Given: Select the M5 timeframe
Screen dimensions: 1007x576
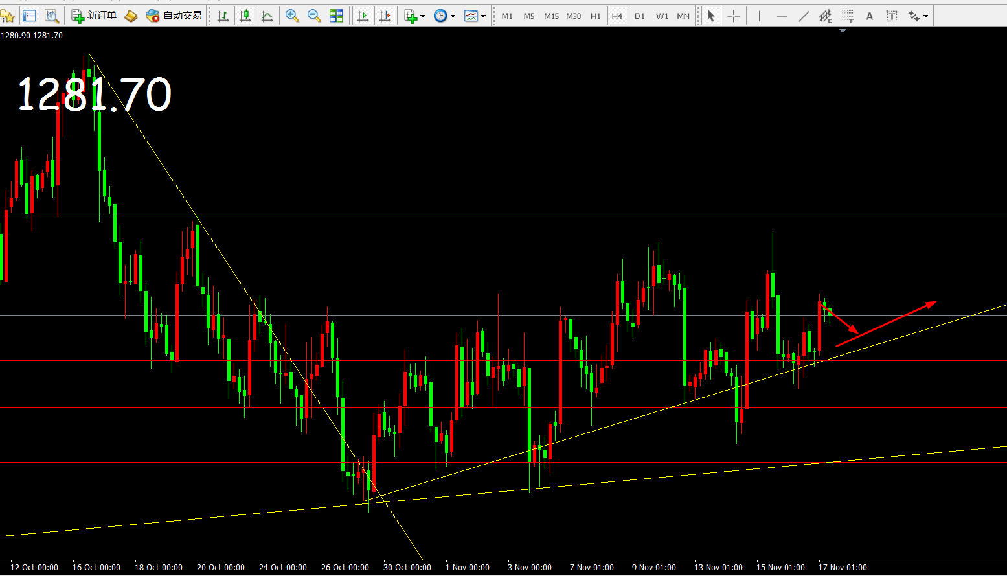Looking at the screenshot, I should click(x=529, y=16).
